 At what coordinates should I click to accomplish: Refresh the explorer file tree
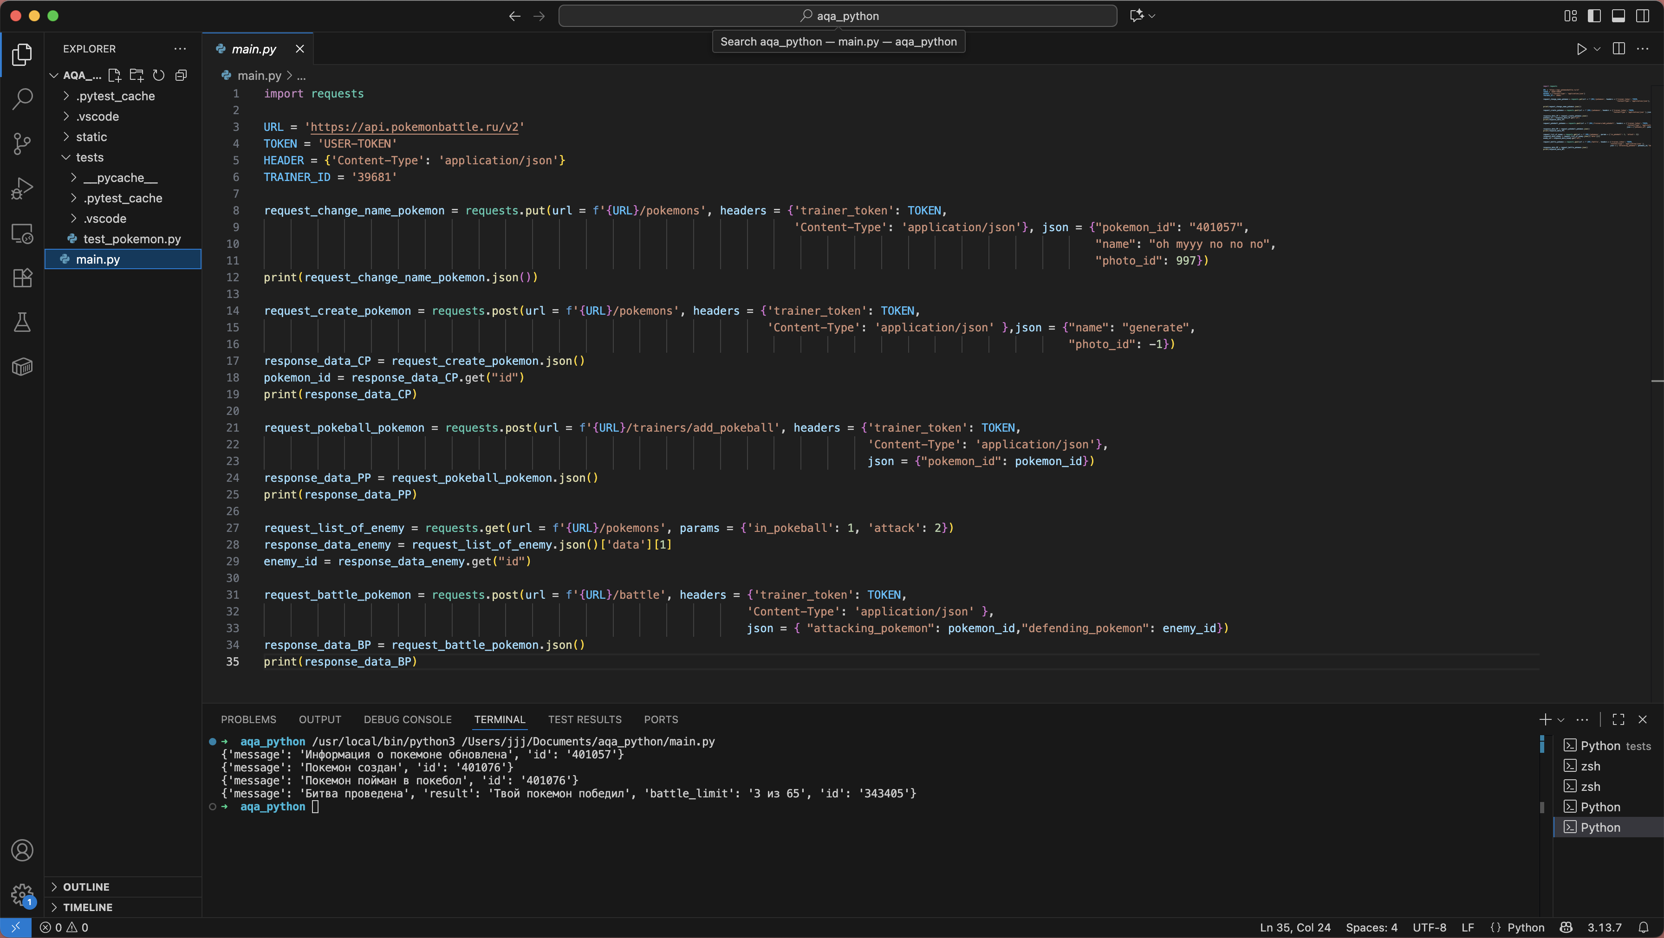point(158,76)
